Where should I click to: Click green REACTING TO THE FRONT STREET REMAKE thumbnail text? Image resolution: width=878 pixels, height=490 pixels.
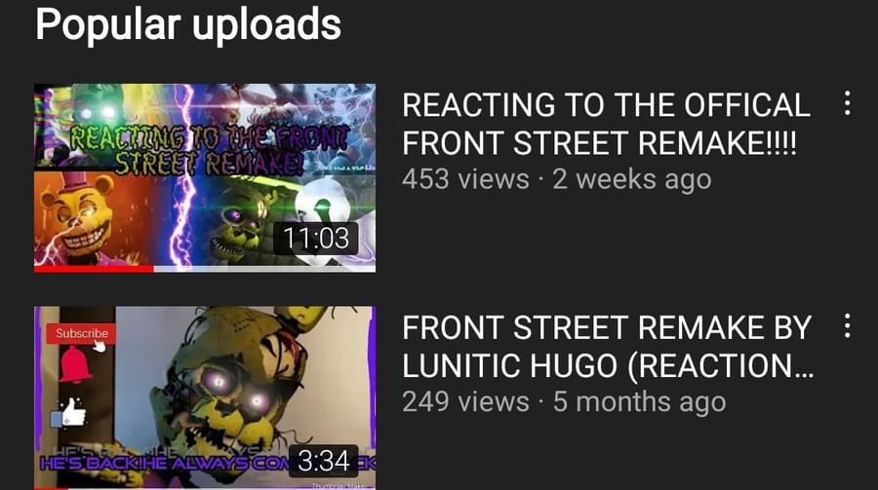tap(210, 149)
